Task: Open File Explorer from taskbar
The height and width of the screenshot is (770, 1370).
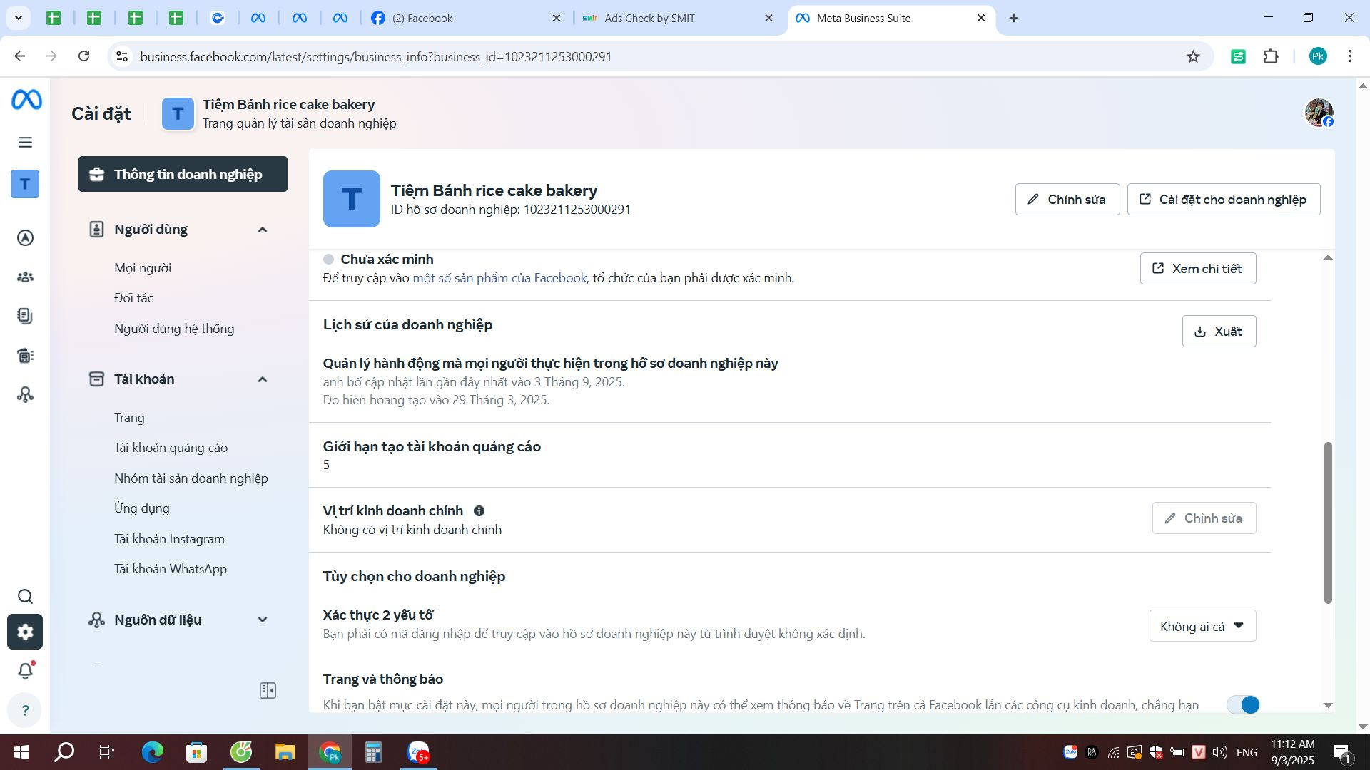Action: (285, 752)
